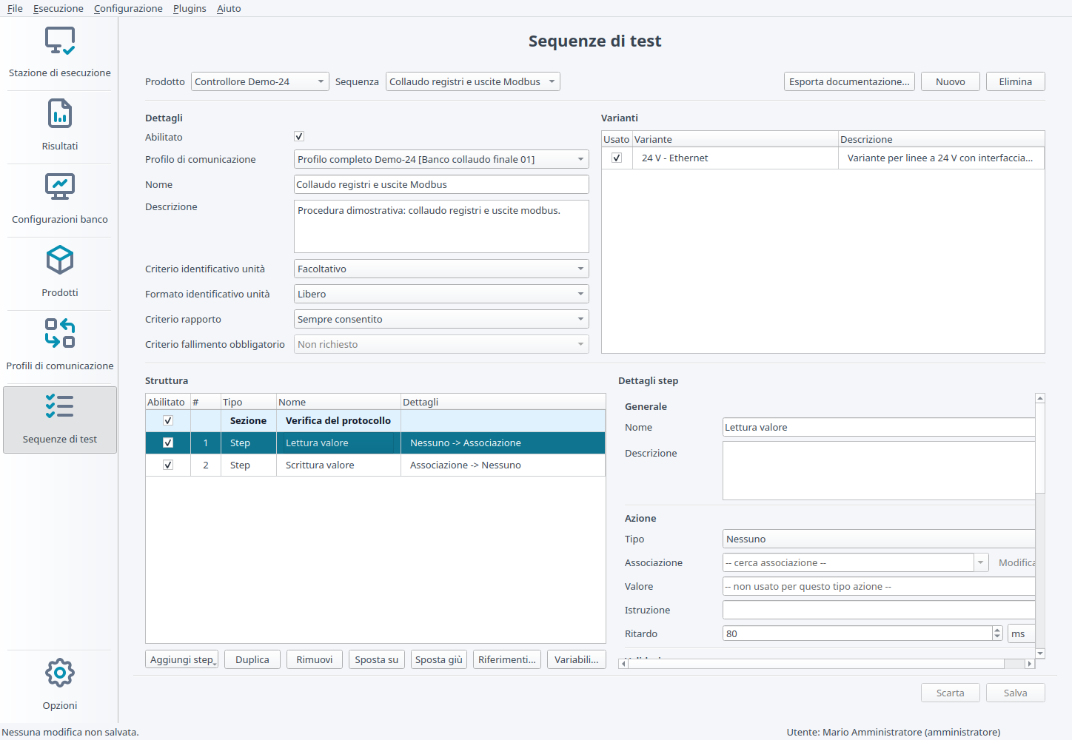The width and height of the screenshot is (1072, 740).
Task: Open the Prodotti cube icon
Action: [x=60, y=260]
